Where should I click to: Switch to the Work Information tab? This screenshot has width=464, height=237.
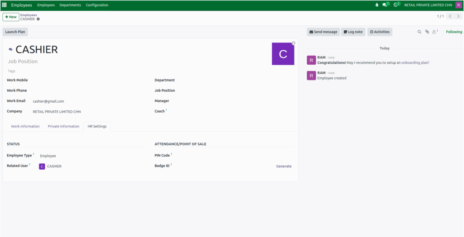tap(25, 126)
